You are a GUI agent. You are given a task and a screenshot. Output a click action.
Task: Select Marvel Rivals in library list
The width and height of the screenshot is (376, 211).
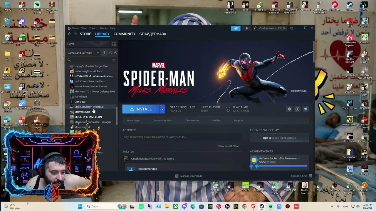pos(82,112)
